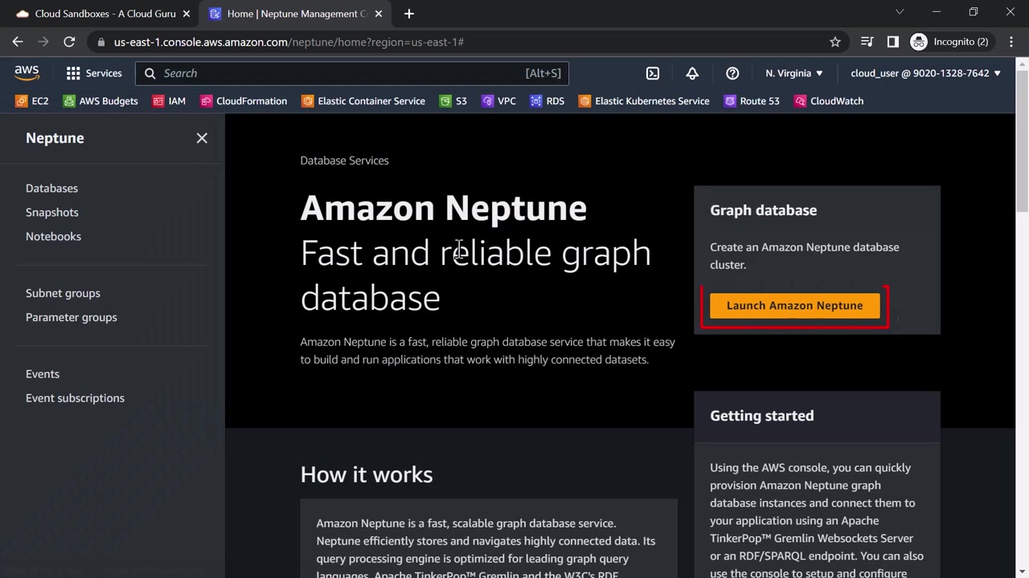
Task: Open the EC2 shortcut in favorites bar
Action: tap(32, 101)
